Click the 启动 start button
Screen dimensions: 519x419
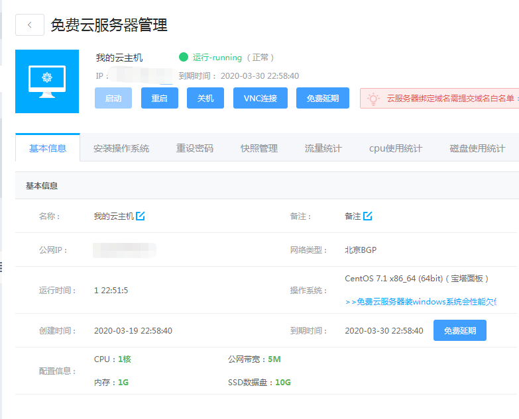pos(113,98)
